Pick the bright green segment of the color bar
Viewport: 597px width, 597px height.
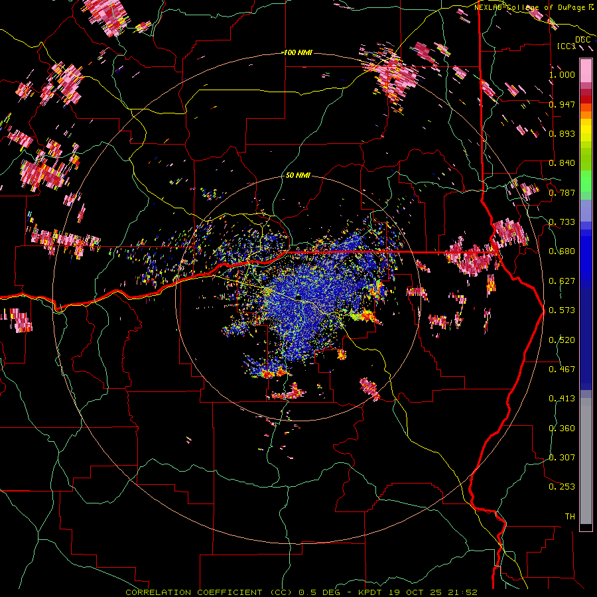pyautogui.click(x=586, y=180)
